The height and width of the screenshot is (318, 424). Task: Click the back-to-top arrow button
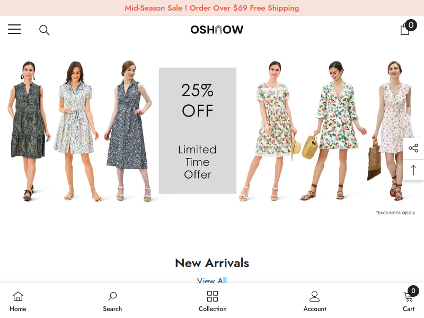coord(413,170)
